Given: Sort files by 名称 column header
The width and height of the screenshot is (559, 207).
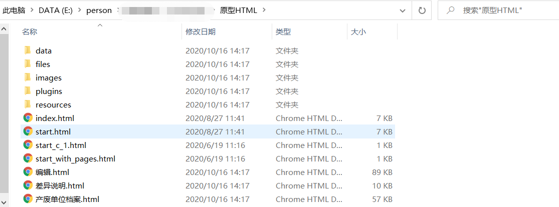Looking at the screenshot, I should click(x=29, y=31).
